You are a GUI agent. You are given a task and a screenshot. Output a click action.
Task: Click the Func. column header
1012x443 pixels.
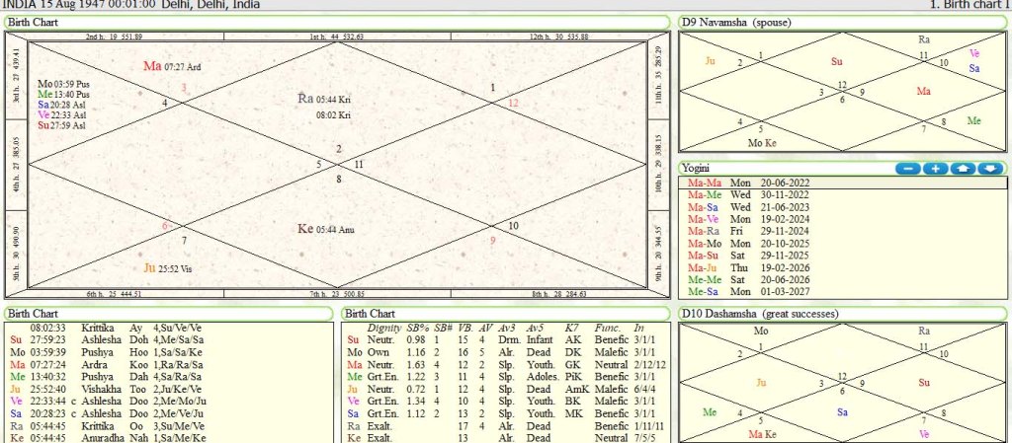point(607,327)
